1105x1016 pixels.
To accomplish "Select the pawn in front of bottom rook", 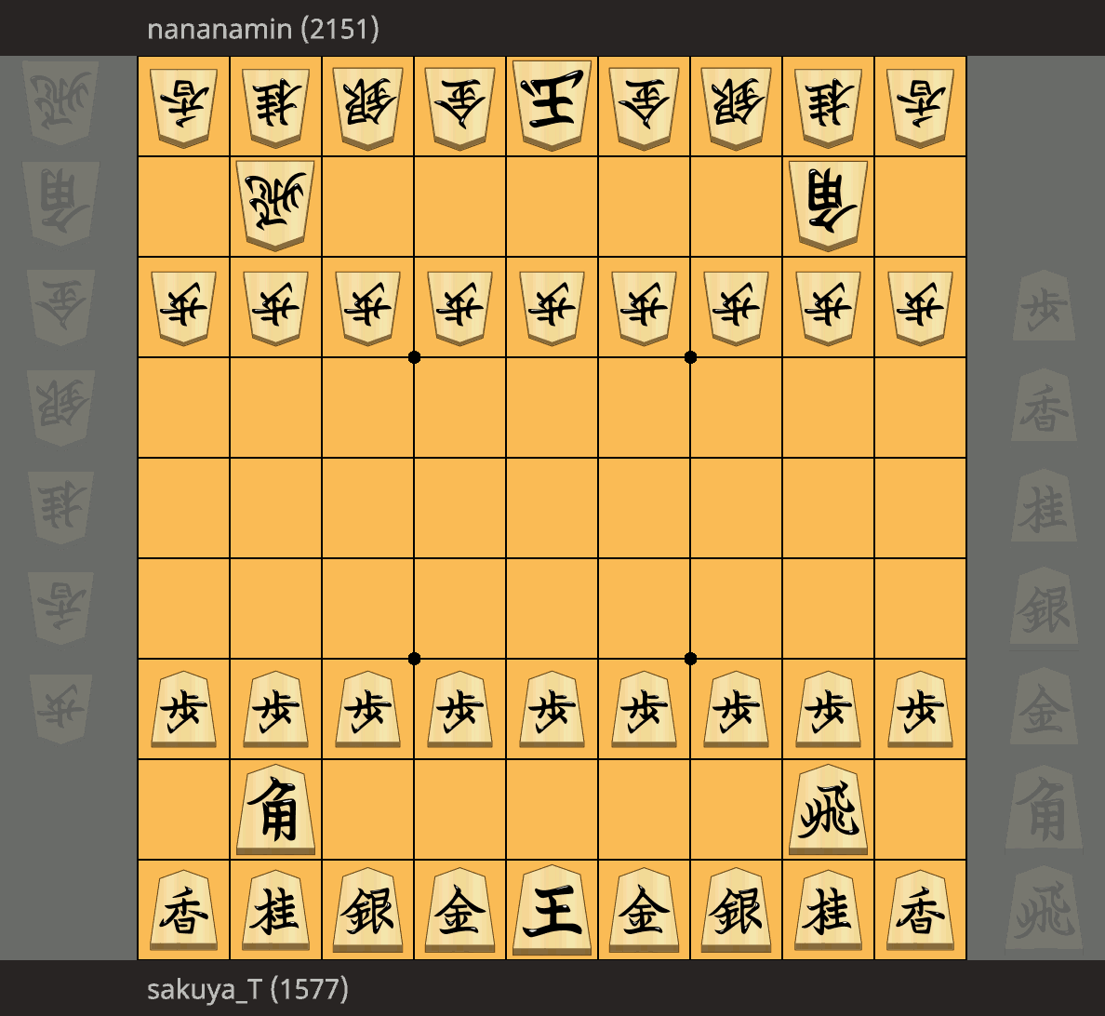I will 828,709.
